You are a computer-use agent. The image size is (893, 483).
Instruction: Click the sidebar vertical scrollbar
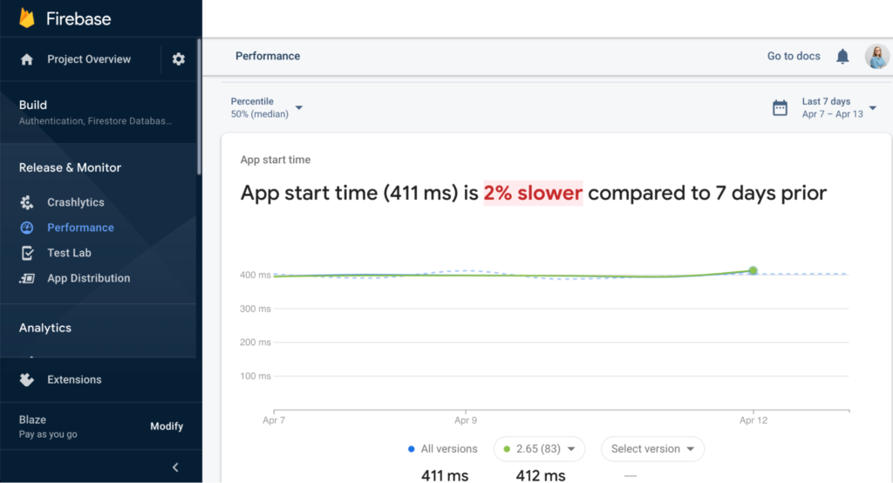tap(199, 106)
